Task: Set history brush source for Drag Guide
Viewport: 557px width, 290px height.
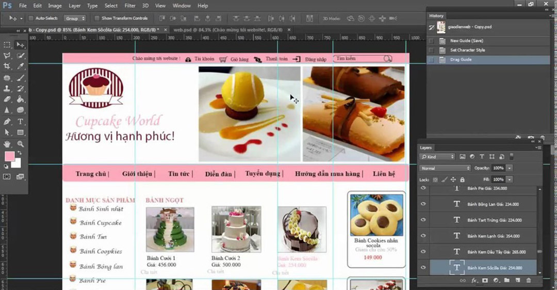Action: click(x=431, y=60)
